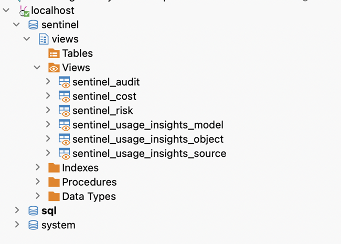Expand the system database chevron
The image size is (341, 244).
(x=17, y=225)
